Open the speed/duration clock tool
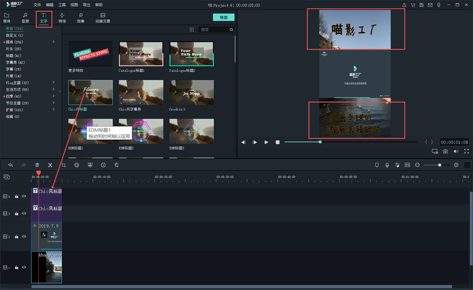The image size is (473, 290). point(103,165)
